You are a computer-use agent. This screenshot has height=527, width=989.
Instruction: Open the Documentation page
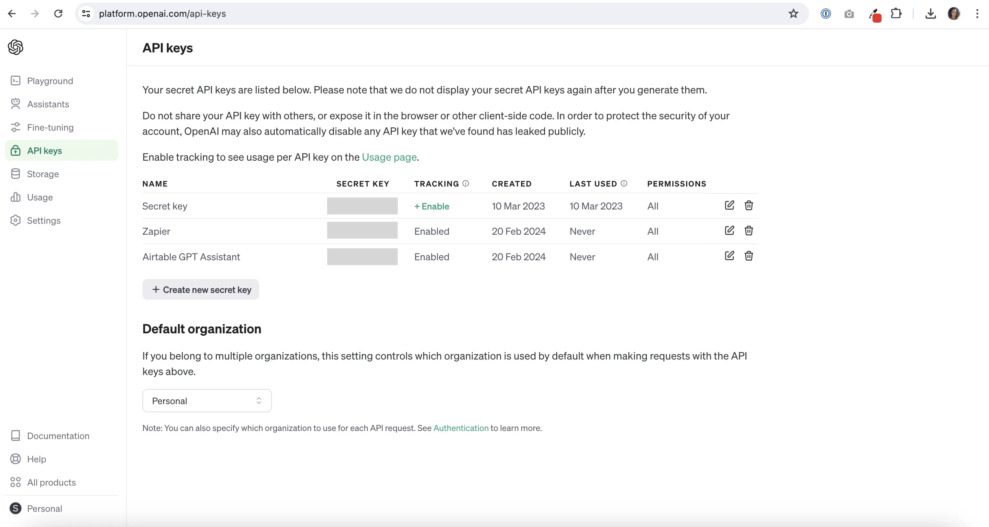tap(58, 436)
